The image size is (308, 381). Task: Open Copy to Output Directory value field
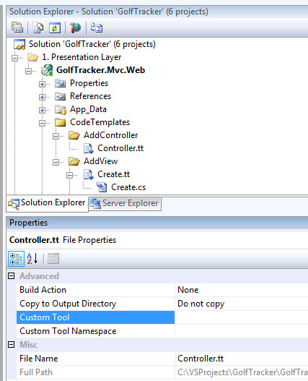pos(242,304)
